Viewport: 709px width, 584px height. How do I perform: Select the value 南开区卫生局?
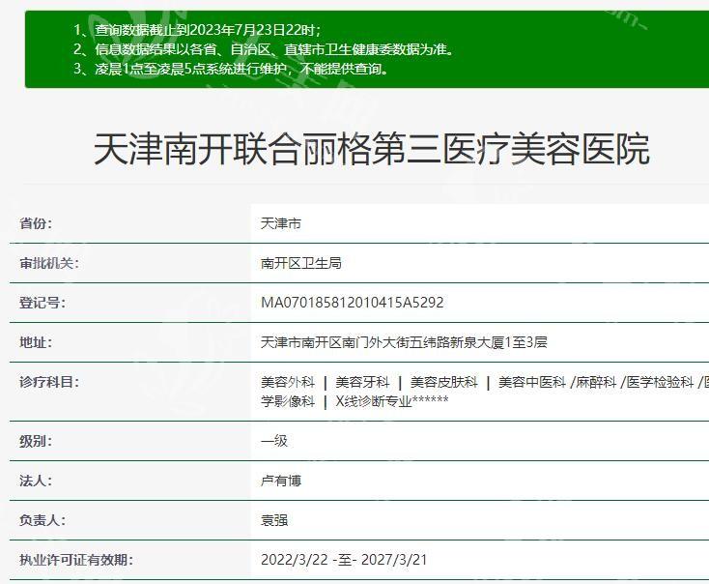point(301,263)
